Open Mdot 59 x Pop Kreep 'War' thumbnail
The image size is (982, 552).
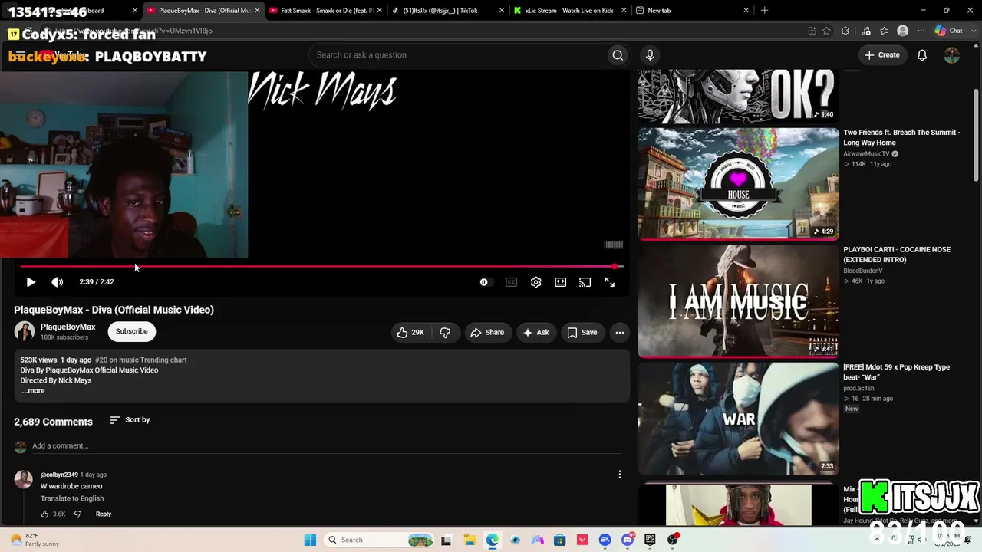point(739,419)
